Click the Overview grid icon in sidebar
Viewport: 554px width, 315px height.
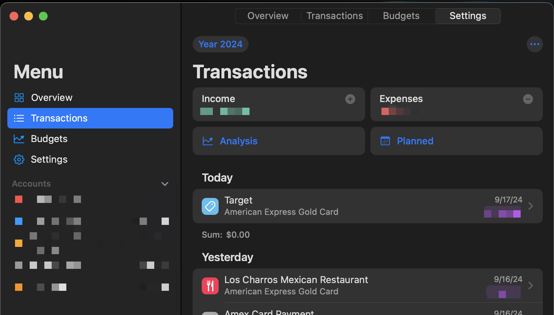[19, 98]
